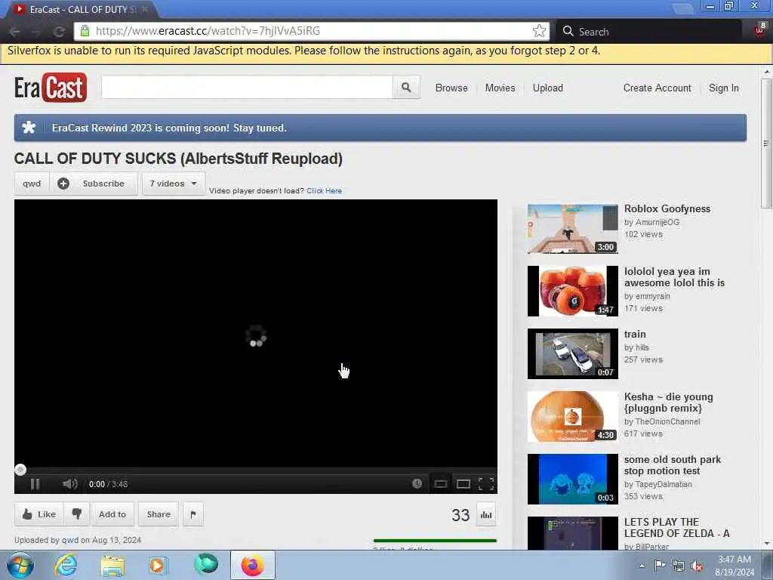Pause the video with the pause button

[x=35, y=484]
